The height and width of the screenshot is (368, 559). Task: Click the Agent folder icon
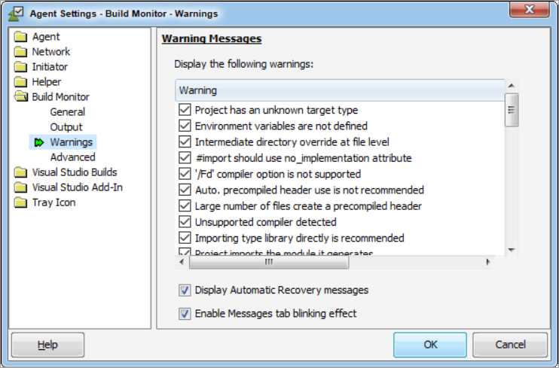click(x=20, y=37)
